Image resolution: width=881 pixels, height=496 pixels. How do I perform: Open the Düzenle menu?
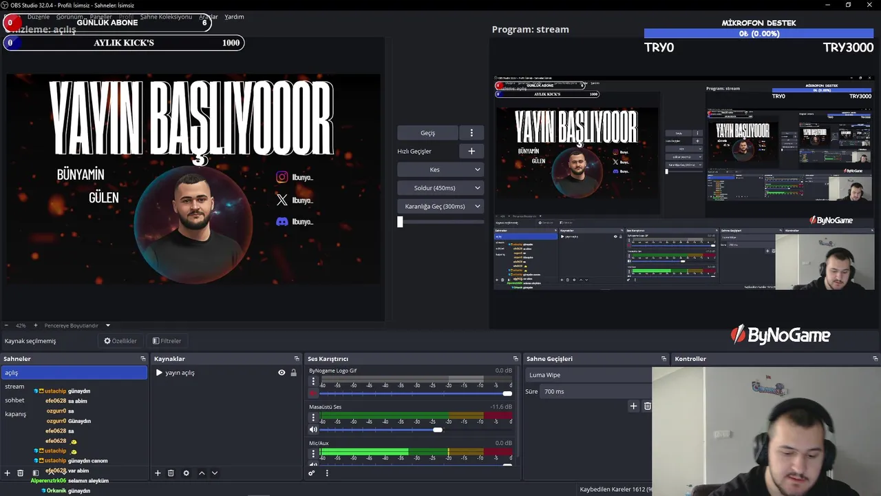(x=39, y=17)
